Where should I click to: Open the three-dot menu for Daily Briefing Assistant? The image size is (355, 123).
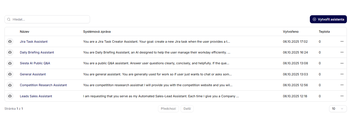(x=342, y=52)
